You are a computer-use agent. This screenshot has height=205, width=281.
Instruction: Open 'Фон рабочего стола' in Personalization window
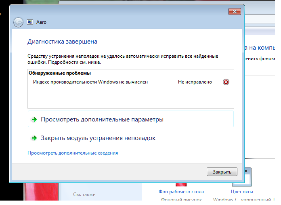pos(181,192)
